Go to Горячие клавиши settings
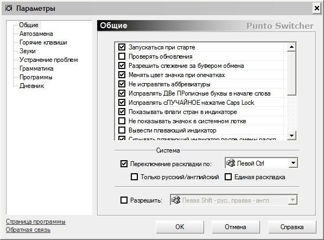This screenshot has height=240, width=324. click(x=43, y=42)
